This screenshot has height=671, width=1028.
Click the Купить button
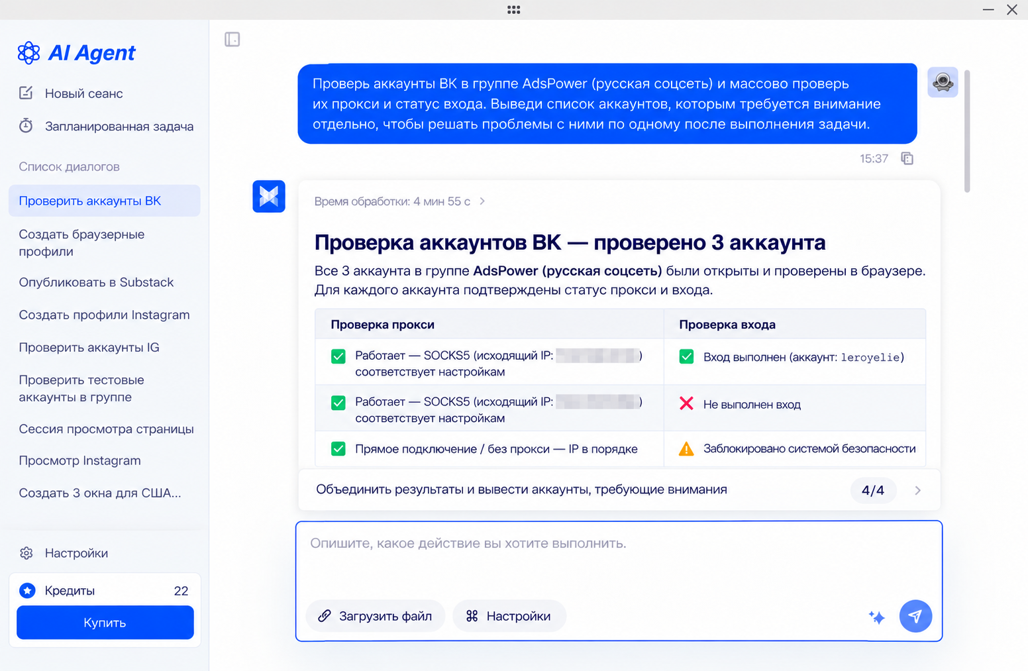105,623
